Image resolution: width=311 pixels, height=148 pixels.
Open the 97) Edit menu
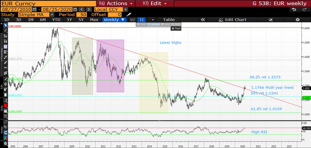[154, 3]
